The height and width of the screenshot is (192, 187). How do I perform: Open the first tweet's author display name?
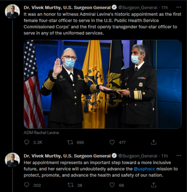point(67,8)
